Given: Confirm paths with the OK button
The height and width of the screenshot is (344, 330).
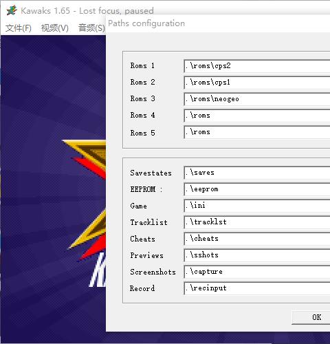Looking at the screenshot, I should click(x=311, y=317).
